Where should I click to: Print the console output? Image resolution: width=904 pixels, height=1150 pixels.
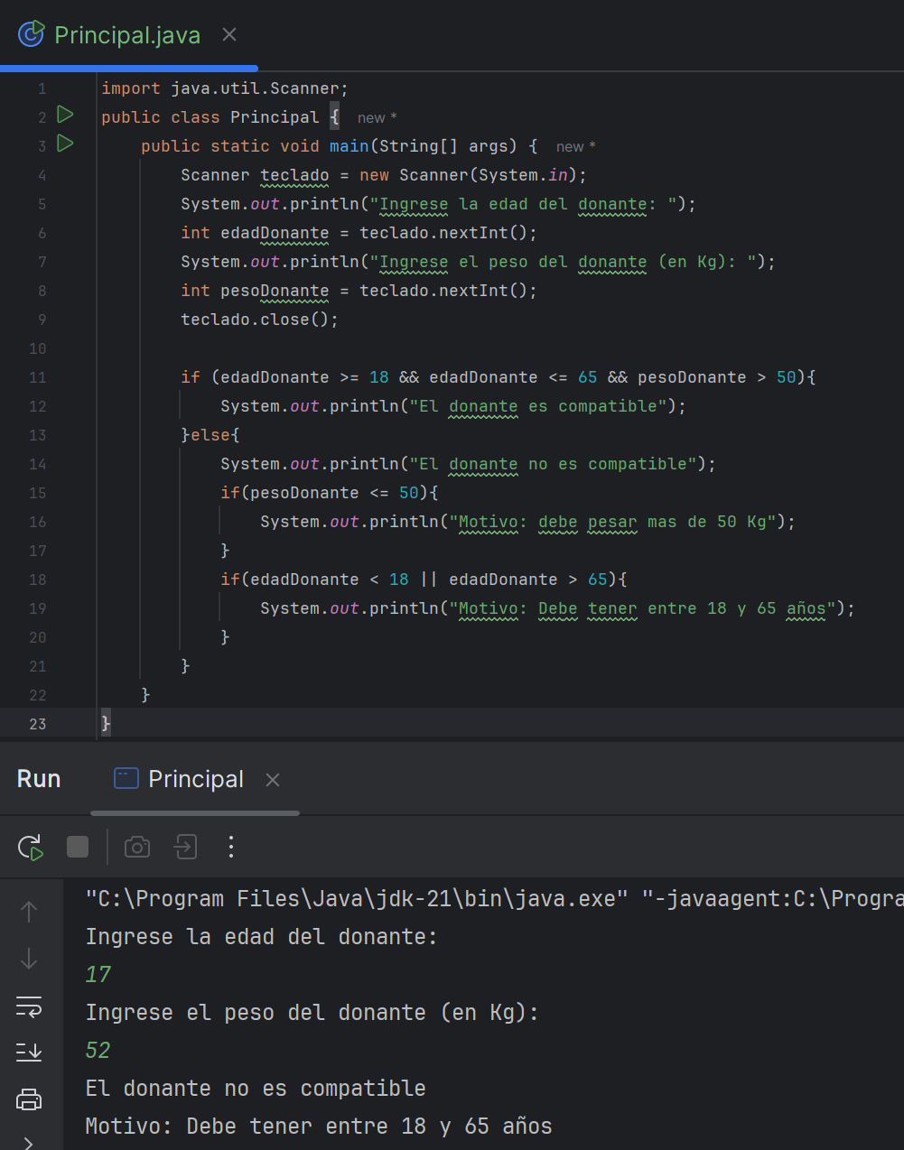click(x=29, y=1099)
